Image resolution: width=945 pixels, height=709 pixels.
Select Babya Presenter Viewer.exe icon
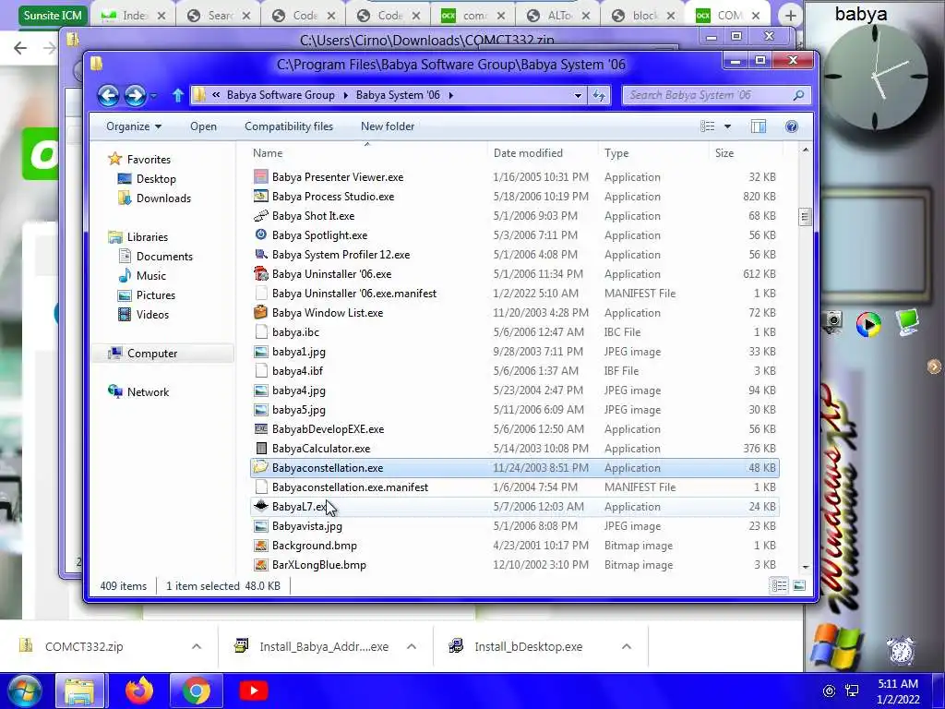(x=261, y=176)
